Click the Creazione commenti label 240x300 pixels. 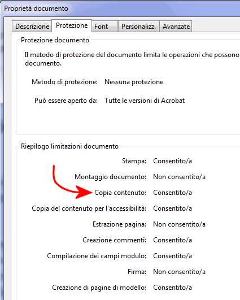click(x=115, y=240)
